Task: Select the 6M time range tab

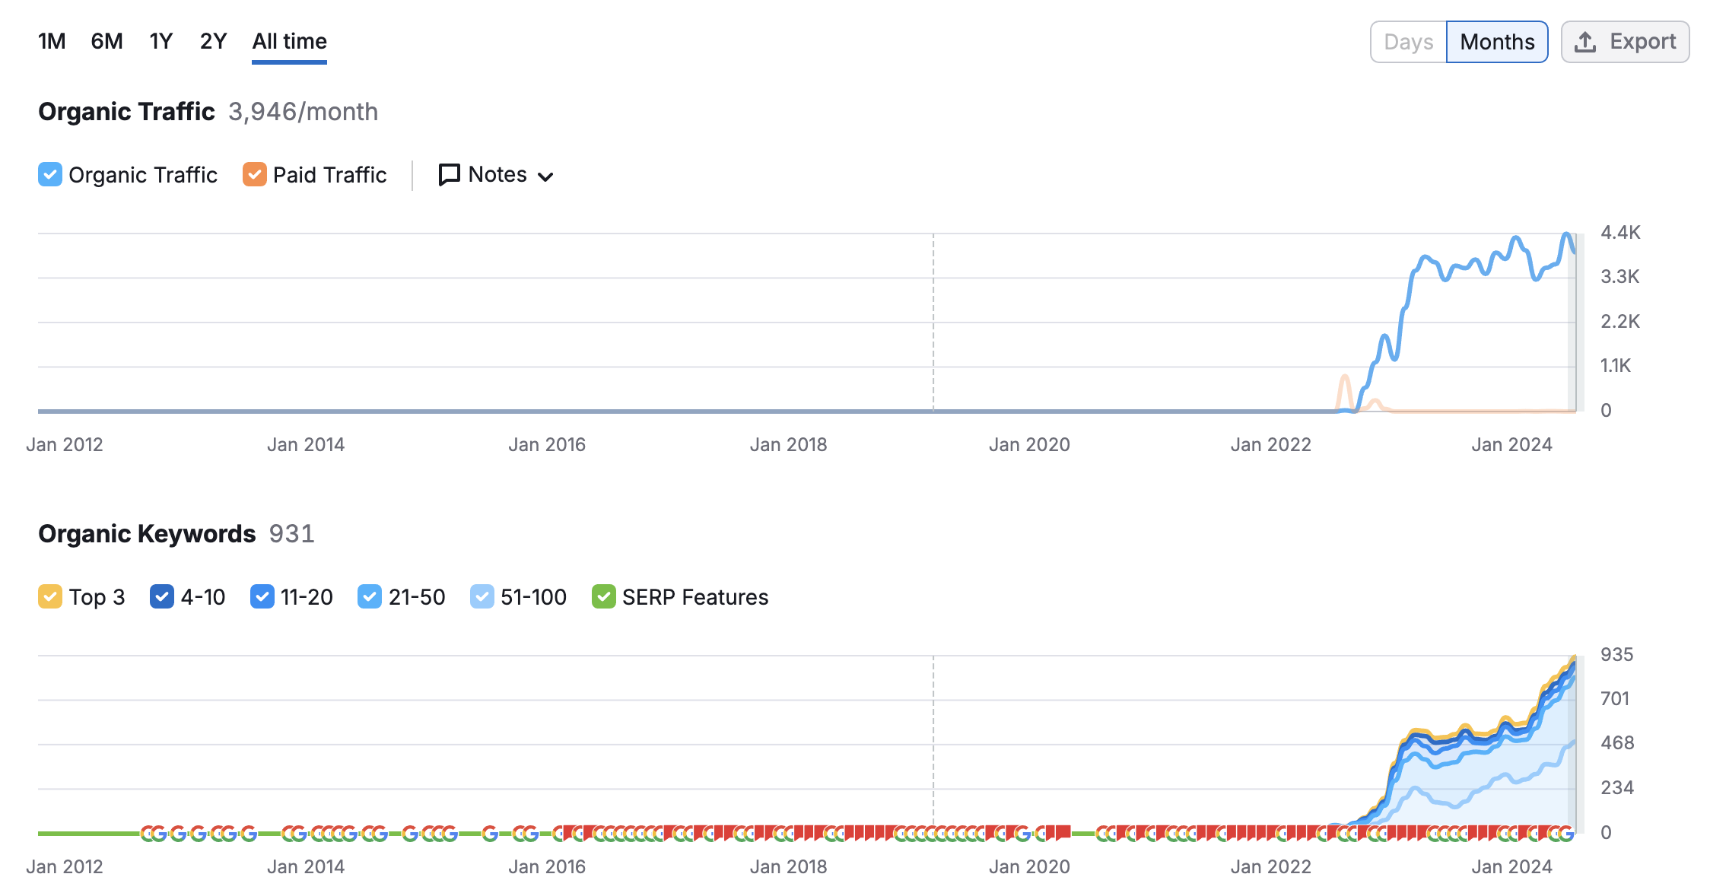Action: (x=106, y=41)
